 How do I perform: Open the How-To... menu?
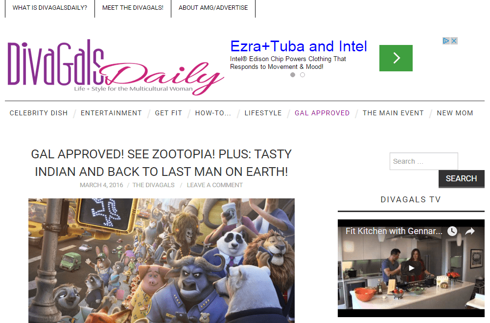(x=213, y=113)
